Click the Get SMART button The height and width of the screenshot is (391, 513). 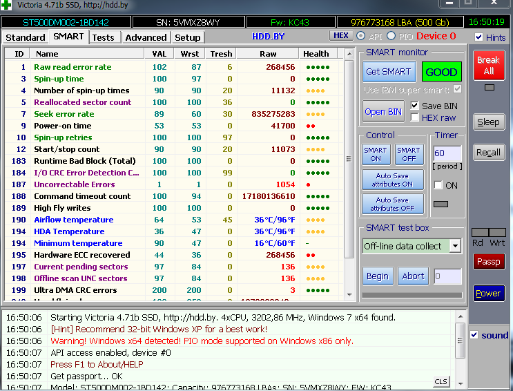click(x=389, y=71)
